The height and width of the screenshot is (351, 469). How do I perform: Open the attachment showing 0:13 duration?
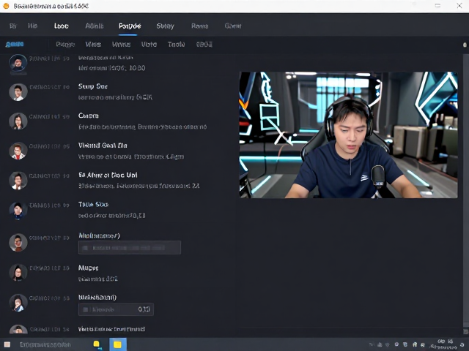pyautogui.click(x=116, y=309)
